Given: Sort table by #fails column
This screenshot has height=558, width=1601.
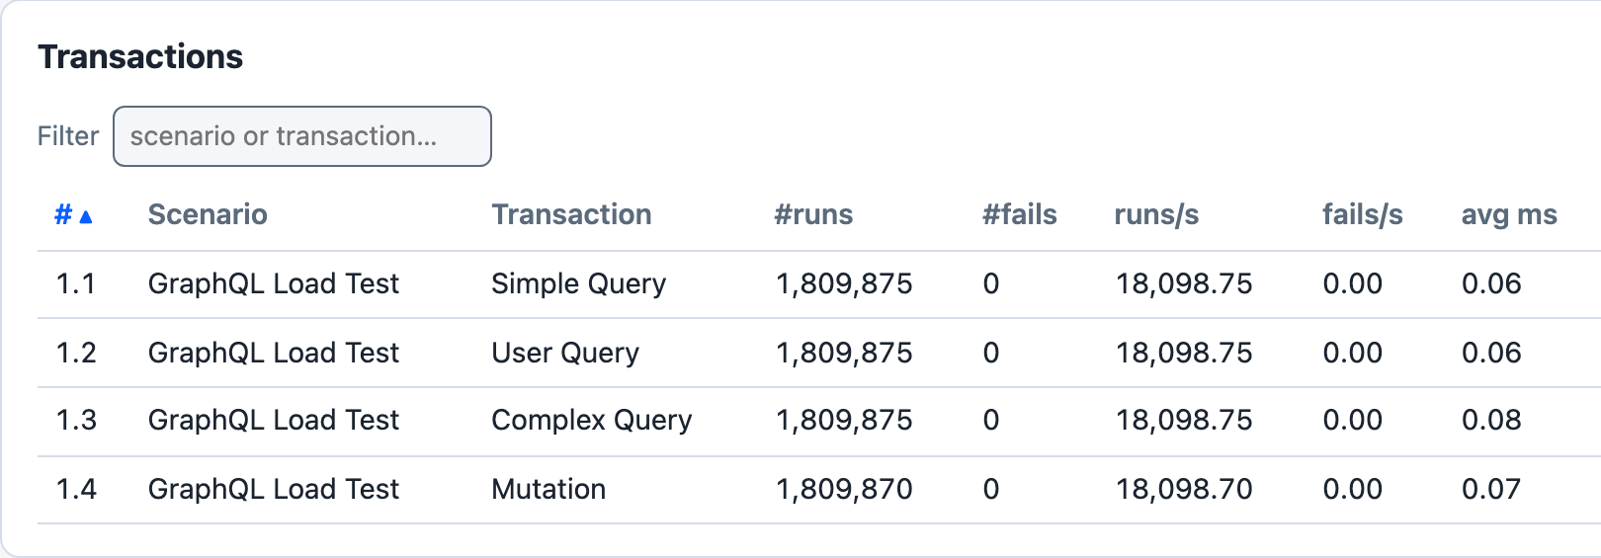Looking at the screenshot, I should pos(1020,215).
